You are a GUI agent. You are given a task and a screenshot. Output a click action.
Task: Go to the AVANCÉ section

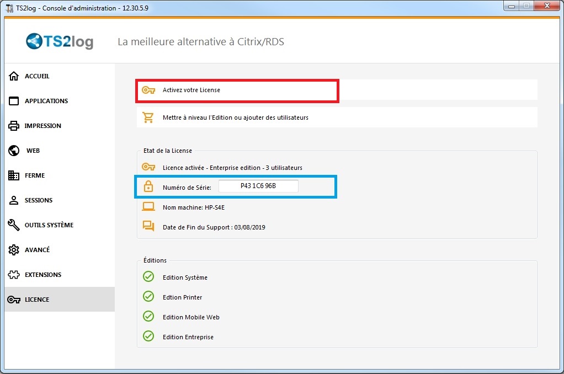[60, 249]
